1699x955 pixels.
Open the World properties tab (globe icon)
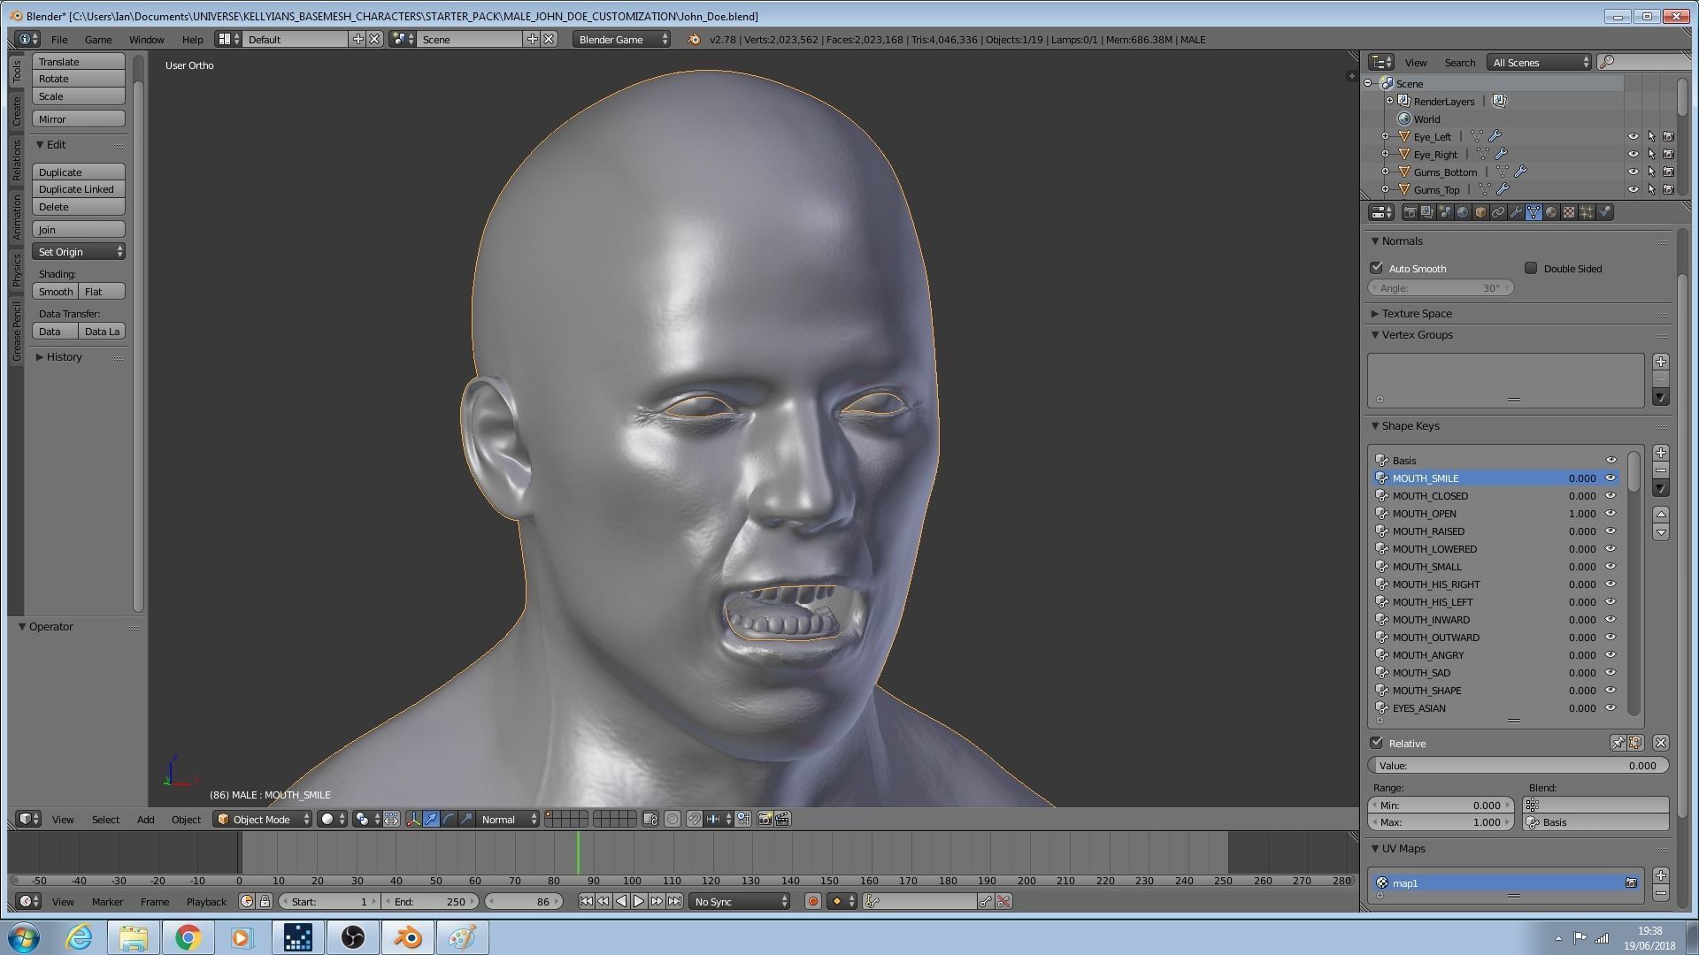click(x=1463, y=212)
